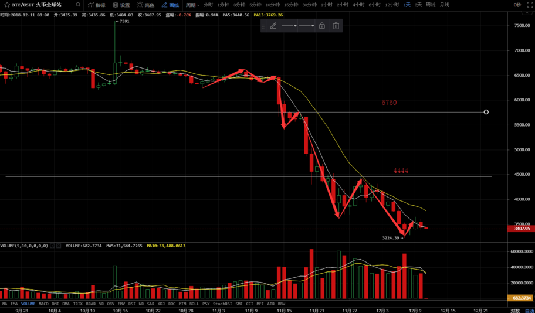The height and width of the screenshot is (313, 535).
Task: Close the VOLUME indicator panel
Action: [59, 246]
